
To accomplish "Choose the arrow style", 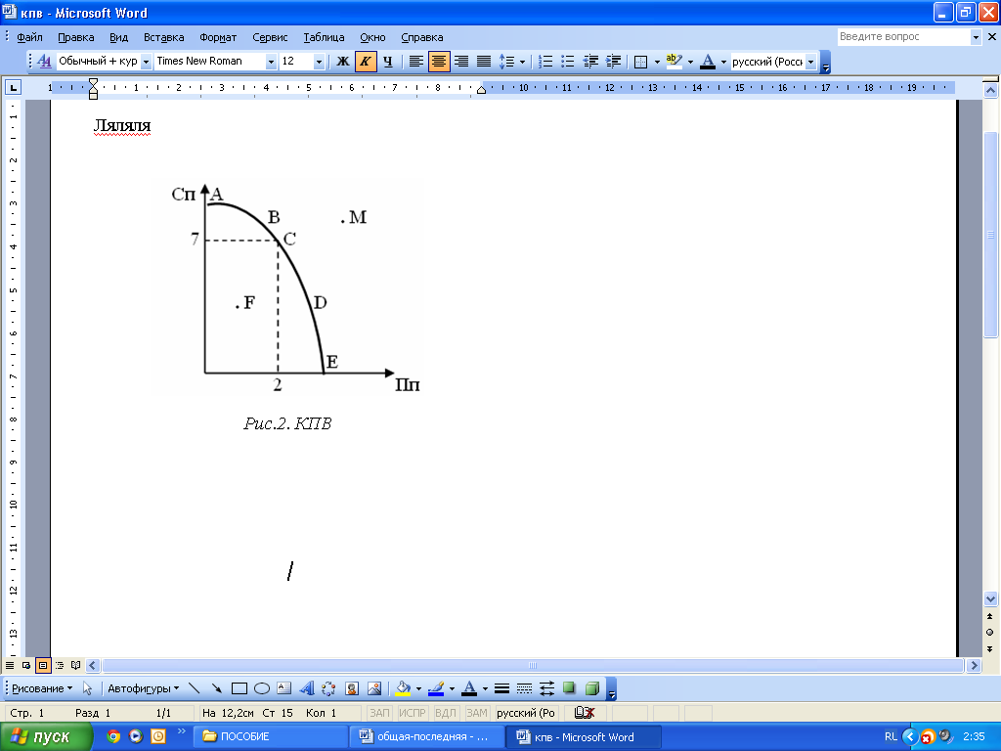I will pyautogui.click(x=546, y=688).
